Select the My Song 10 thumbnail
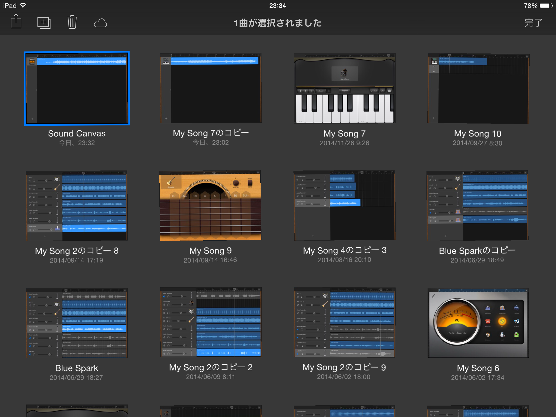Viewport: 556px width, 417px height. 478,89
